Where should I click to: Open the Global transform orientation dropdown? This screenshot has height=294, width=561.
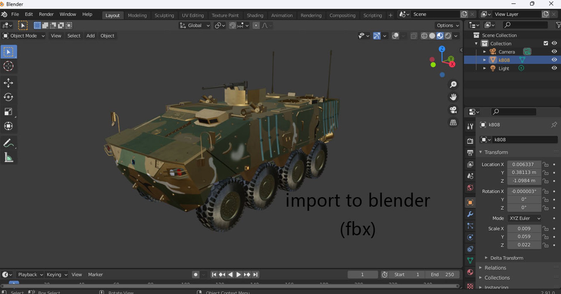pyautogui.click(x=195, y=25)
